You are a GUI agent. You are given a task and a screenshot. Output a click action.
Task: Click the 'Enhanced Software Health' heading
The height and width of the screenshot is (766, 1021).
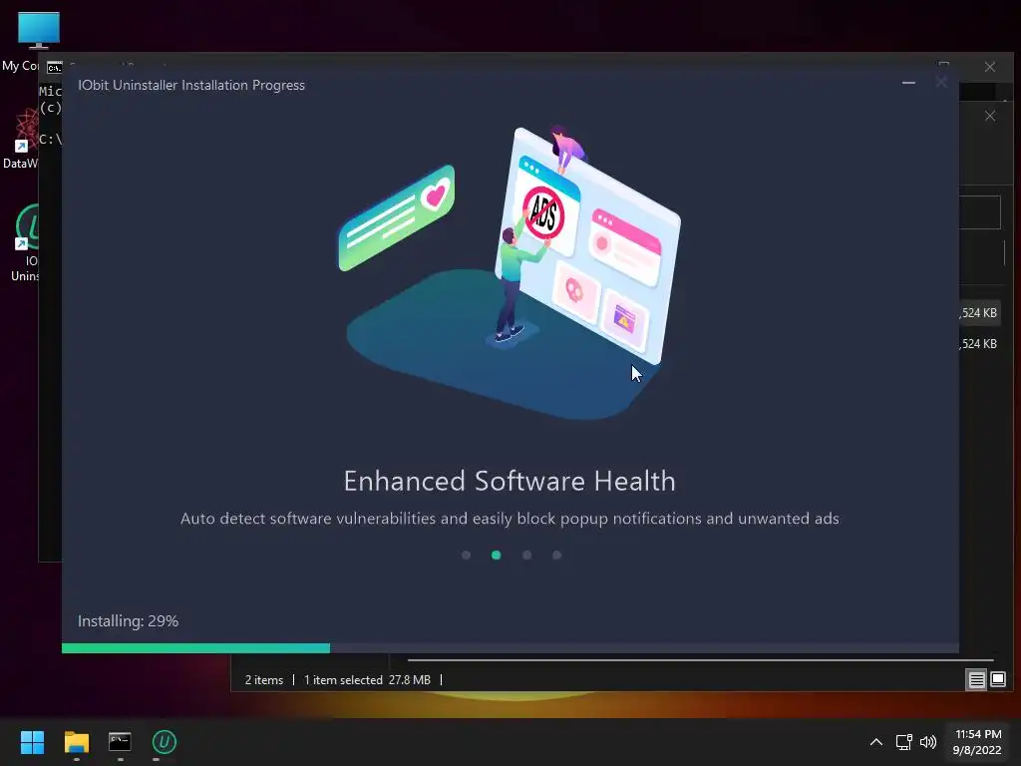[x=510, y=482]
